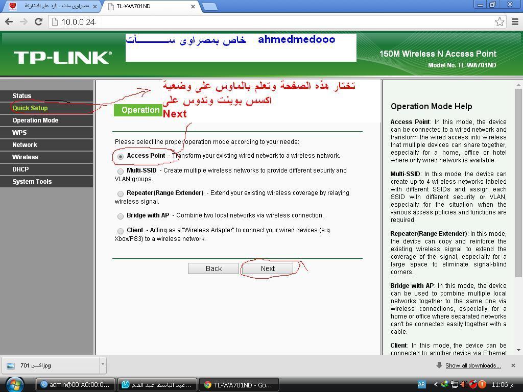Screen dimensions: 523x392
Task: Click the help panel scrollbar thumb
Action: [x=518, y=183]
